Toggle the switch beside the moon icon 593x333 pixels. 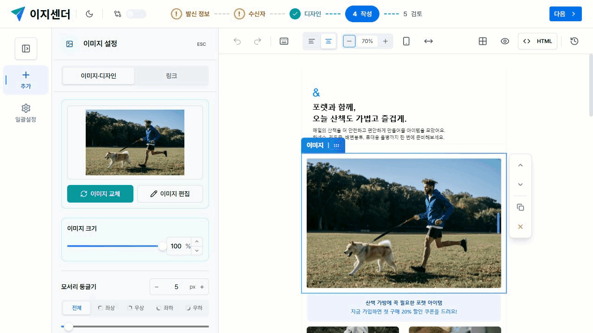tap(136, 14)
